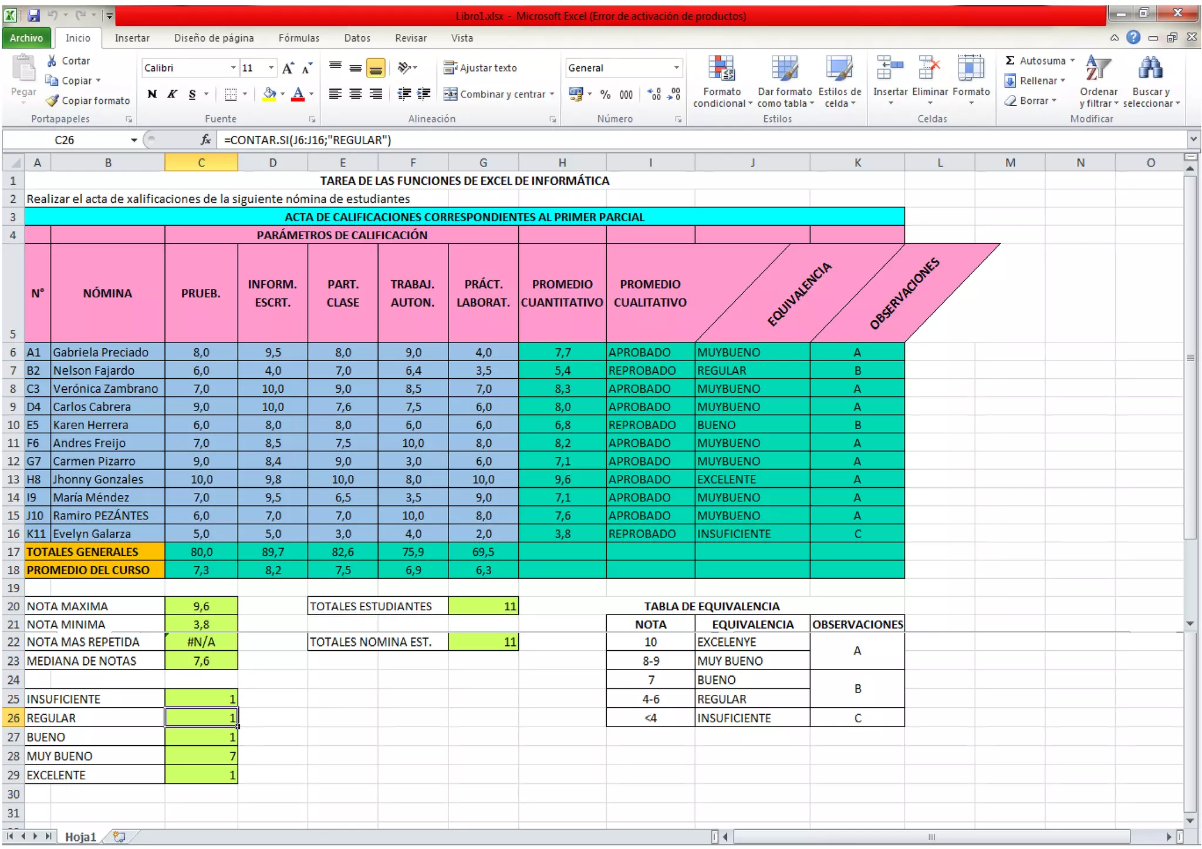This screenshot has width=1202, height=849.
Task: Expand the General number format dropdown
Action: coord(676,68)
